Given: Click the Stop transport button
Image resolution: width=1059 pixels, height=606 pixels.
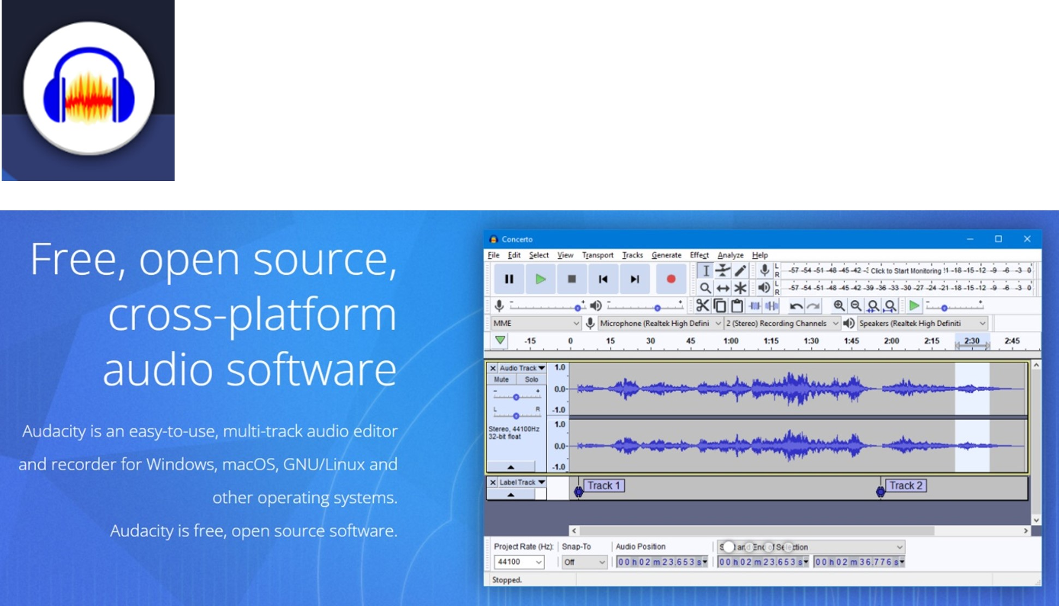Looking at the screenshot, I should (572, 279).
